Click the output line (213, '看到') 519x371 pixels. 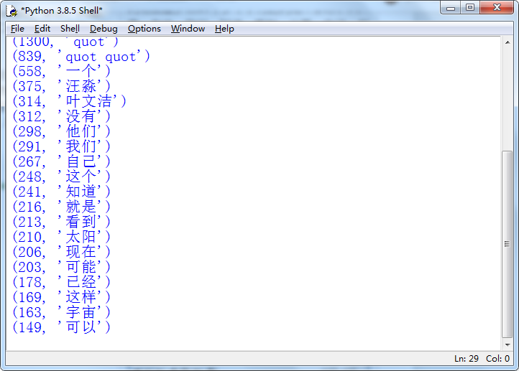pyautogui.click(x=61, y=222)
